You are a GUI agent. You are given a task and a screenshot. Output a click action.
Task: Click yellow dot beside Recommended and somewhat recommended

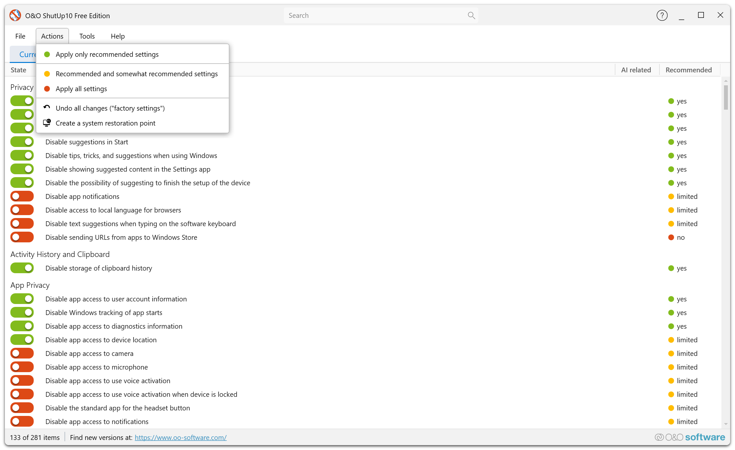47,74
